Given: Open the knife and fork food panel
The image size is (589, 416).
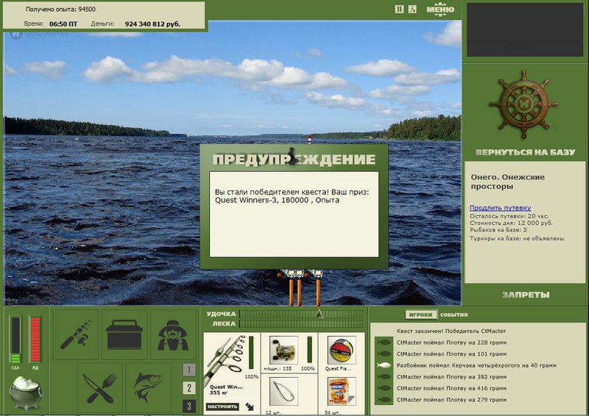Looking at the screenshot, I should [100, 388].
